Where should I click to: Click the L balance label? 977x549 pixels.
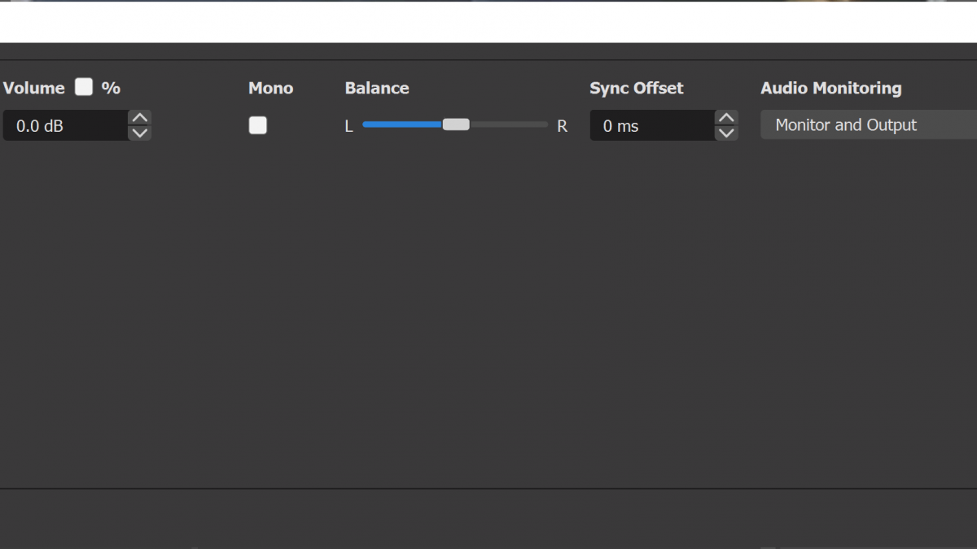pos(348,126)
